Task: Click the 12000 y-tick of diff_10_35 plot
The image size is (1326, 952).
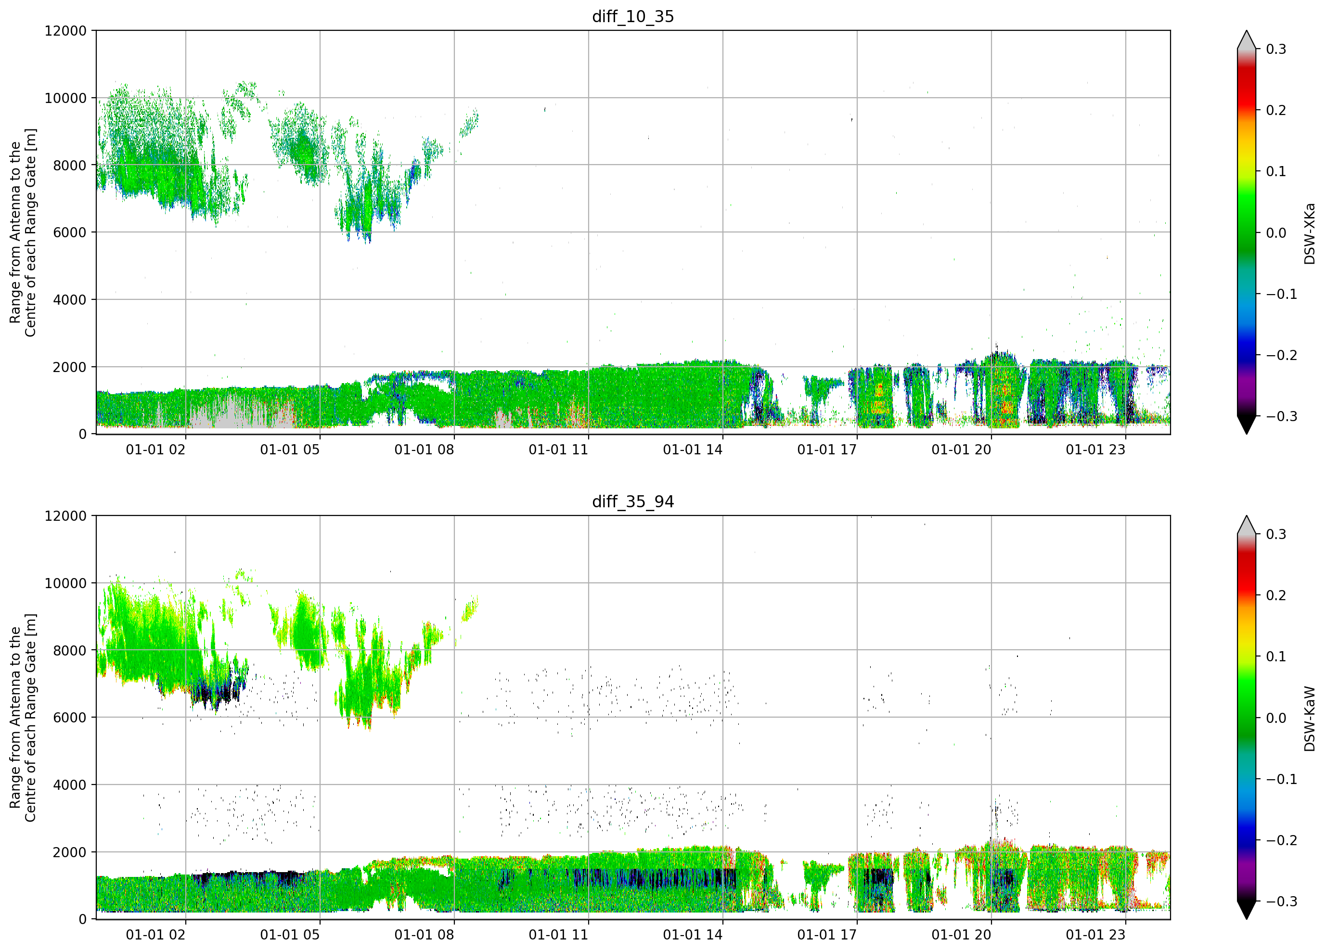Action: (65, 31)
